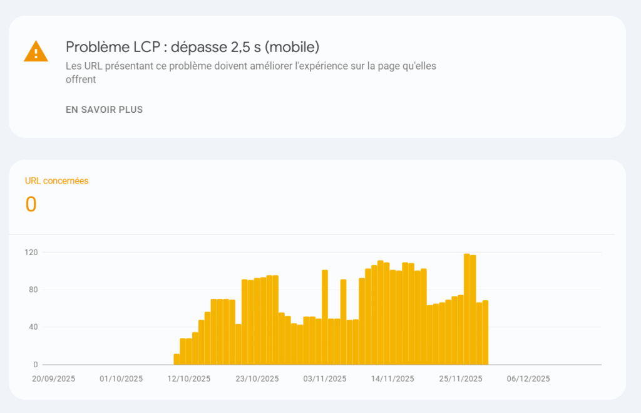
Task: Click the EN SAVOIR PLUS link
Action: point(104,109)
